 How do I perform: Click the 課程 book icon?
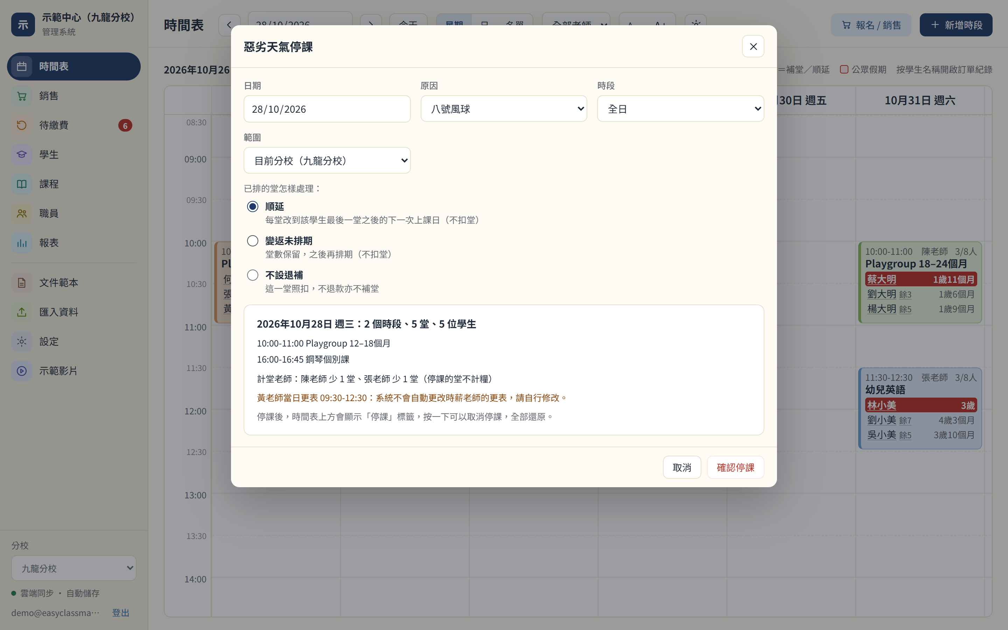pyautogui.click(x=22, y=184)
